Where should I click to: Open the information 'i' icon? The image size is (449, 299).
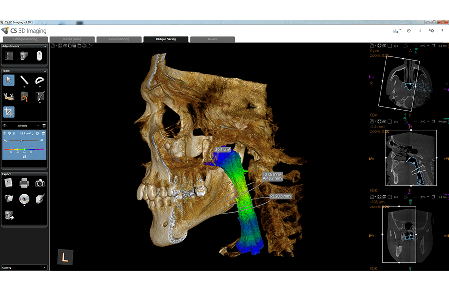coord(420,31)
